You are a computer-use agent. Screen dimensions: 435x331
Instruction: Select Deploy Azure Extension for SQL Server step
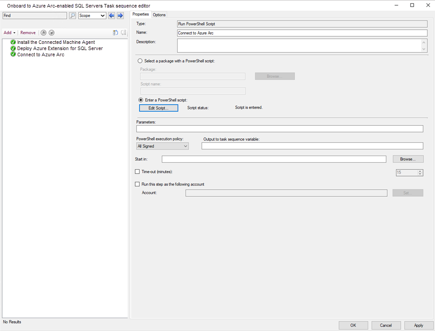60,48
